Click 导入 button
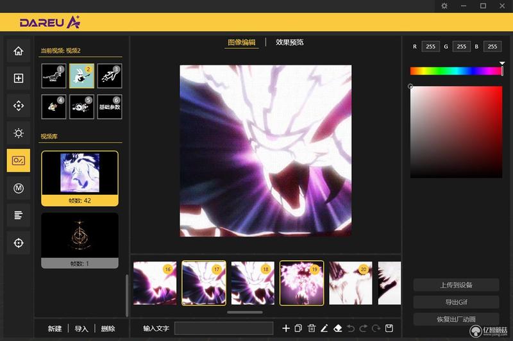Image resolution: width=513 pixels, height=341 pixels. click(x=81, y=329)
